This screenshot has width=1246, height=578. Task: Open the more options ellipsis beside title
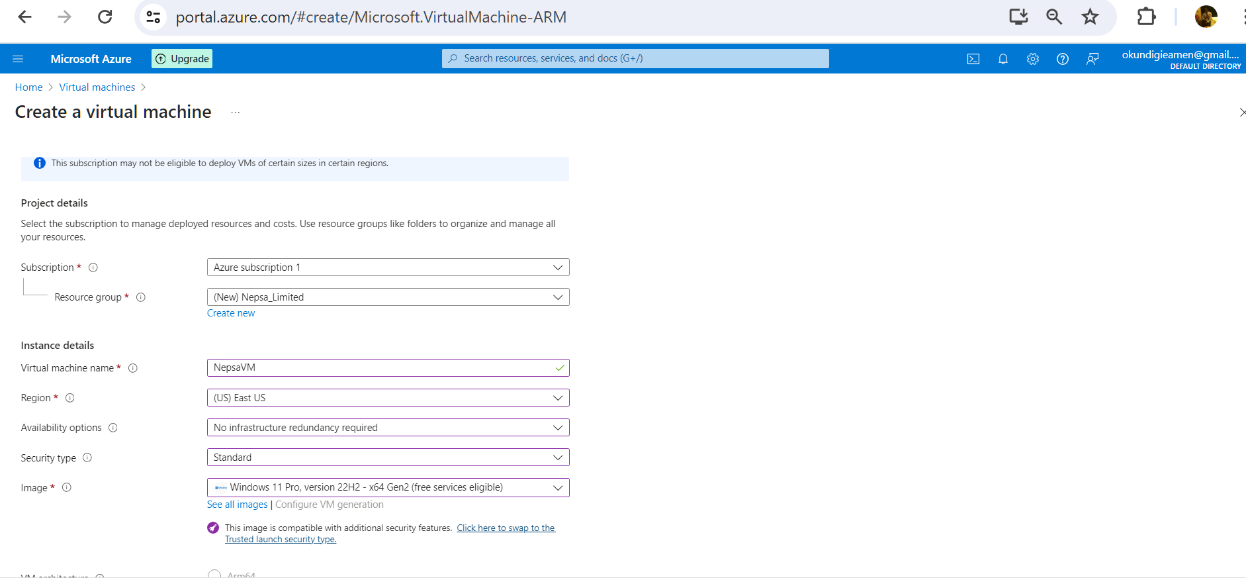236,113
